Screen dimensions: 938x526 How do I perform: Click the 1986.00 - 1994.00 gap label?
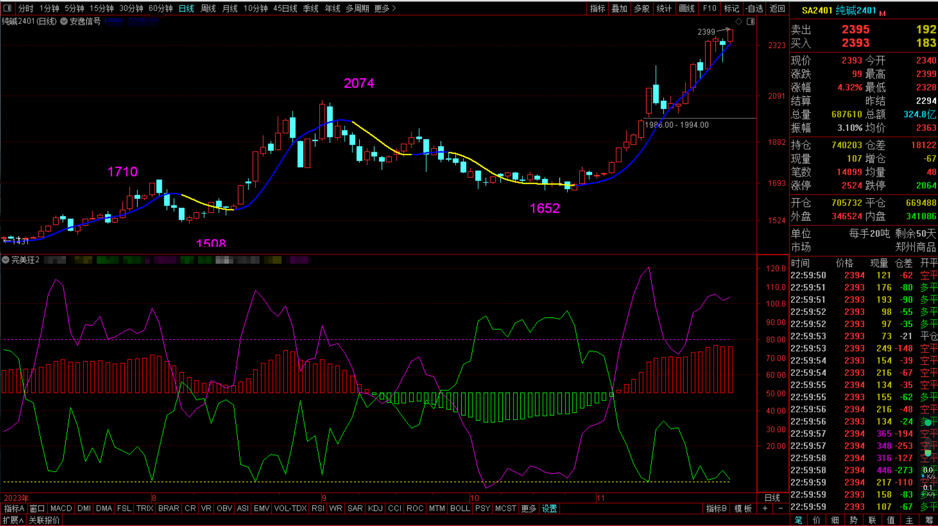pos(677,125)
